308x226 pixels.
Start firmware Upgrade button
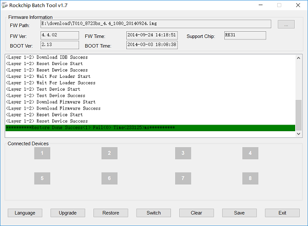pyautogui.click(x=68, y=213)
